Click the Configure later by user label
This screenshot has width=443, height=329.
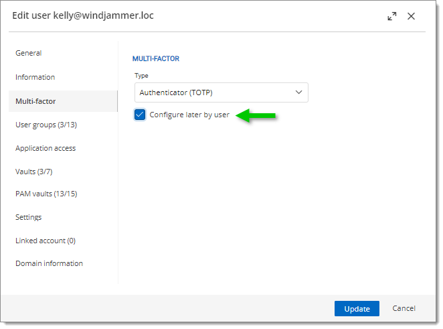point(189,115)
